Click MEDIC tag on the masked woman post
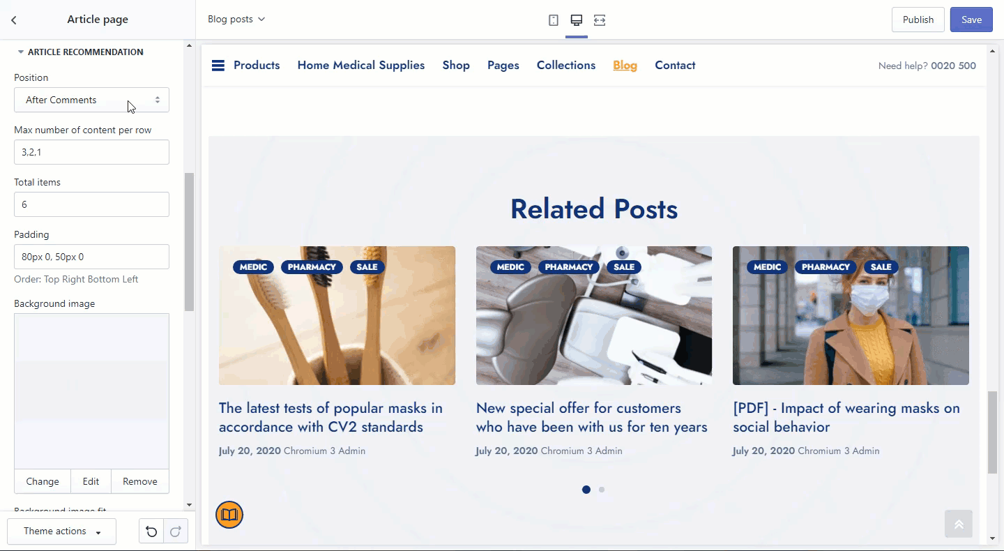Screen dimensions: 1004x551 tap(767, 267)
